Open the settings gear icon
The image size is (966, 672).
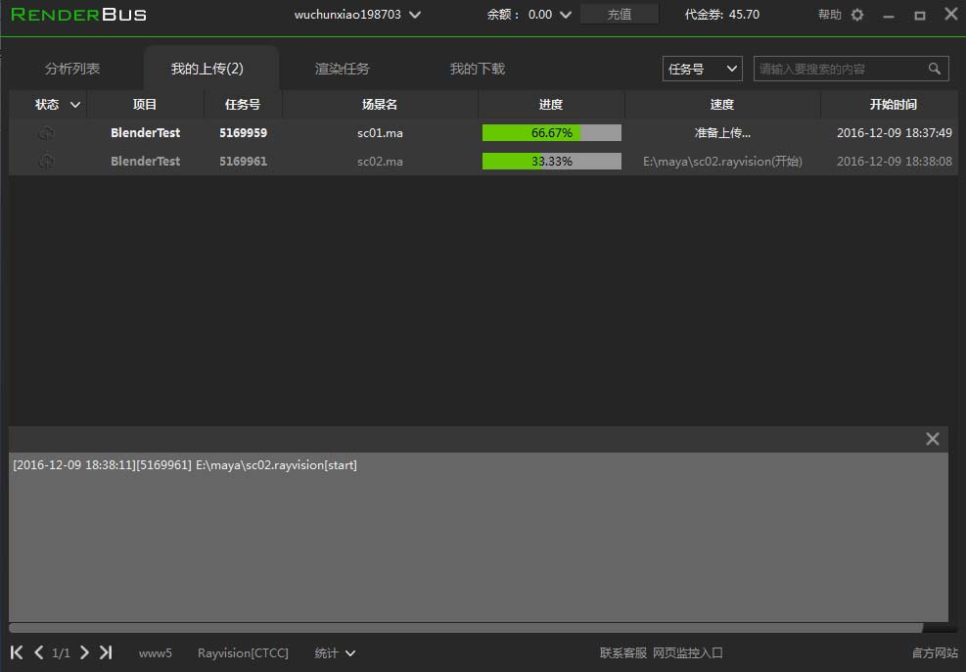click(857, 15)
